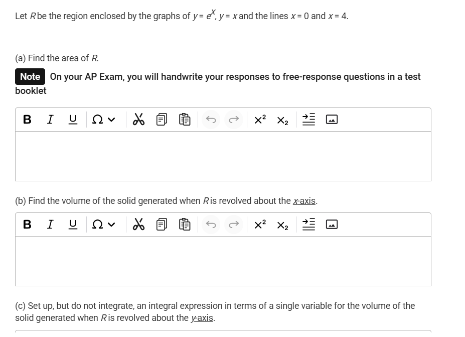Apply superscript in part (b) toolbar
The width and height of the screenshot is (465, 337).
pyautogui.click(x=260, y=224)
